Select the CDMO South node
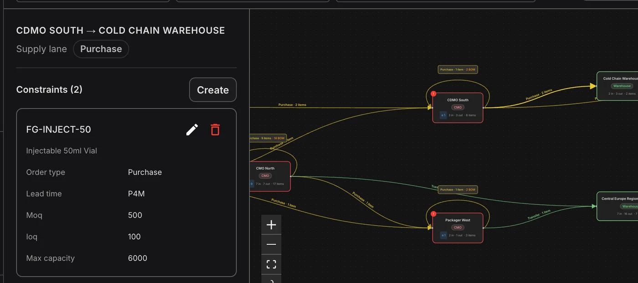Image resolution: width=638 pixels, height=283 pixels. point(458,108)
